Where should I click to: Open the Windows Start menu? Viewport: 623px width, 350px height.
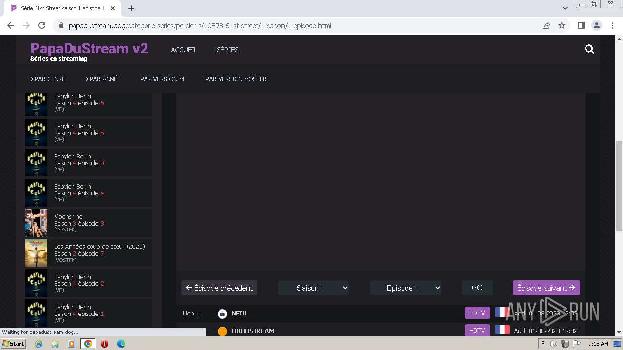click(14, 344)
